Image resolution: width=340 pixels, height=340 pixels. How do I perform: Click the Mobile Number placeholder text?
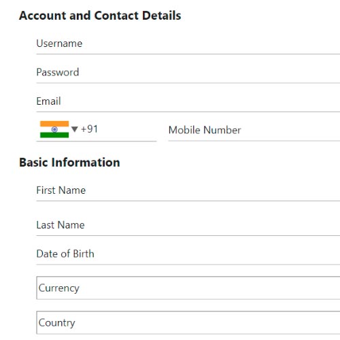[205, 130]
